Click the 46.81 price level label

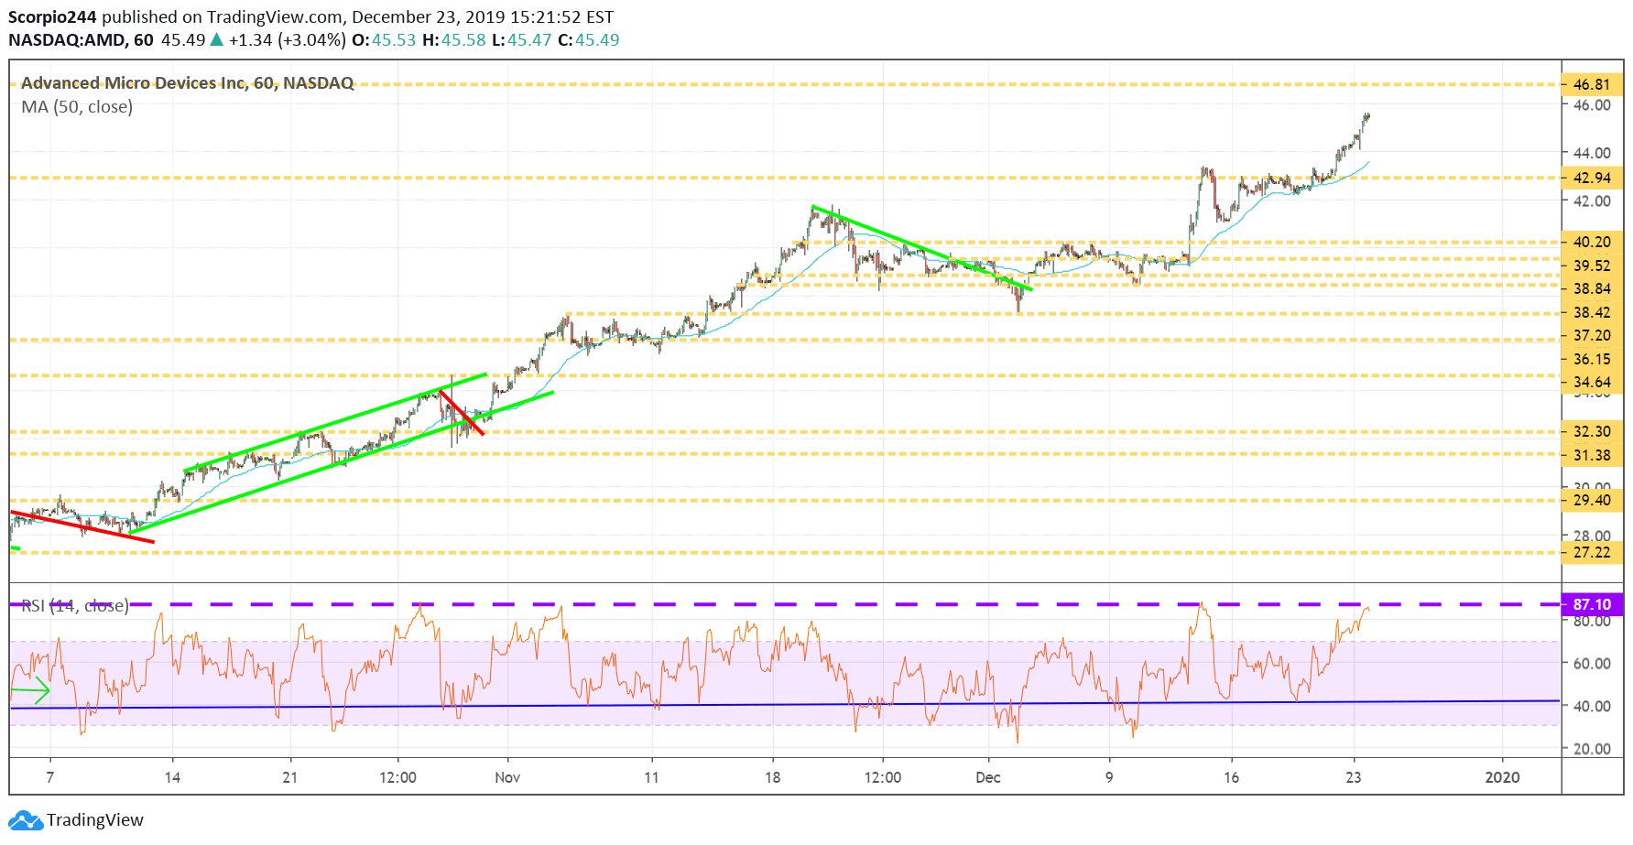1592,84
